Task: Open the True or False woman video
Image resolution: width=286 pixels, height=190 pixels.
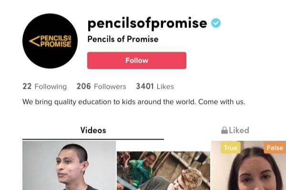Action: [x=249, y=165]
